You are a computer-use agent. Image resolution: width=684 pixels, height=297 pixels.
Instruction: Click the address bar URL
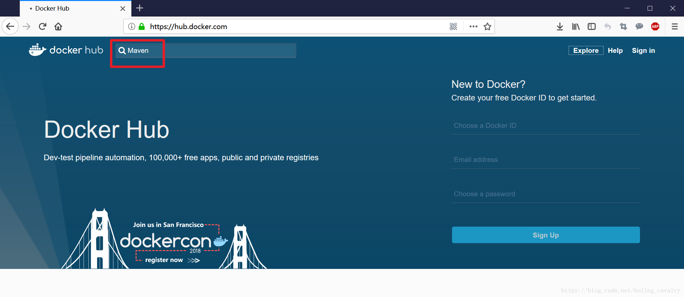188,26
